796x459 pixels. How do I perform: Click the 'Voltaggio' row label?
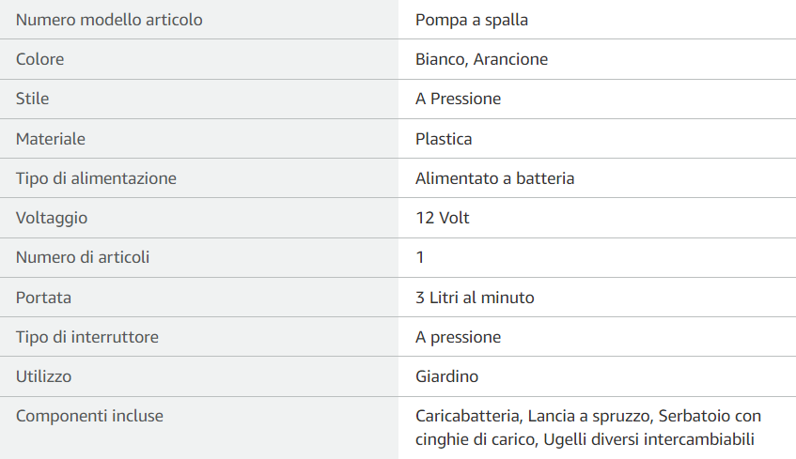[52, 218]
